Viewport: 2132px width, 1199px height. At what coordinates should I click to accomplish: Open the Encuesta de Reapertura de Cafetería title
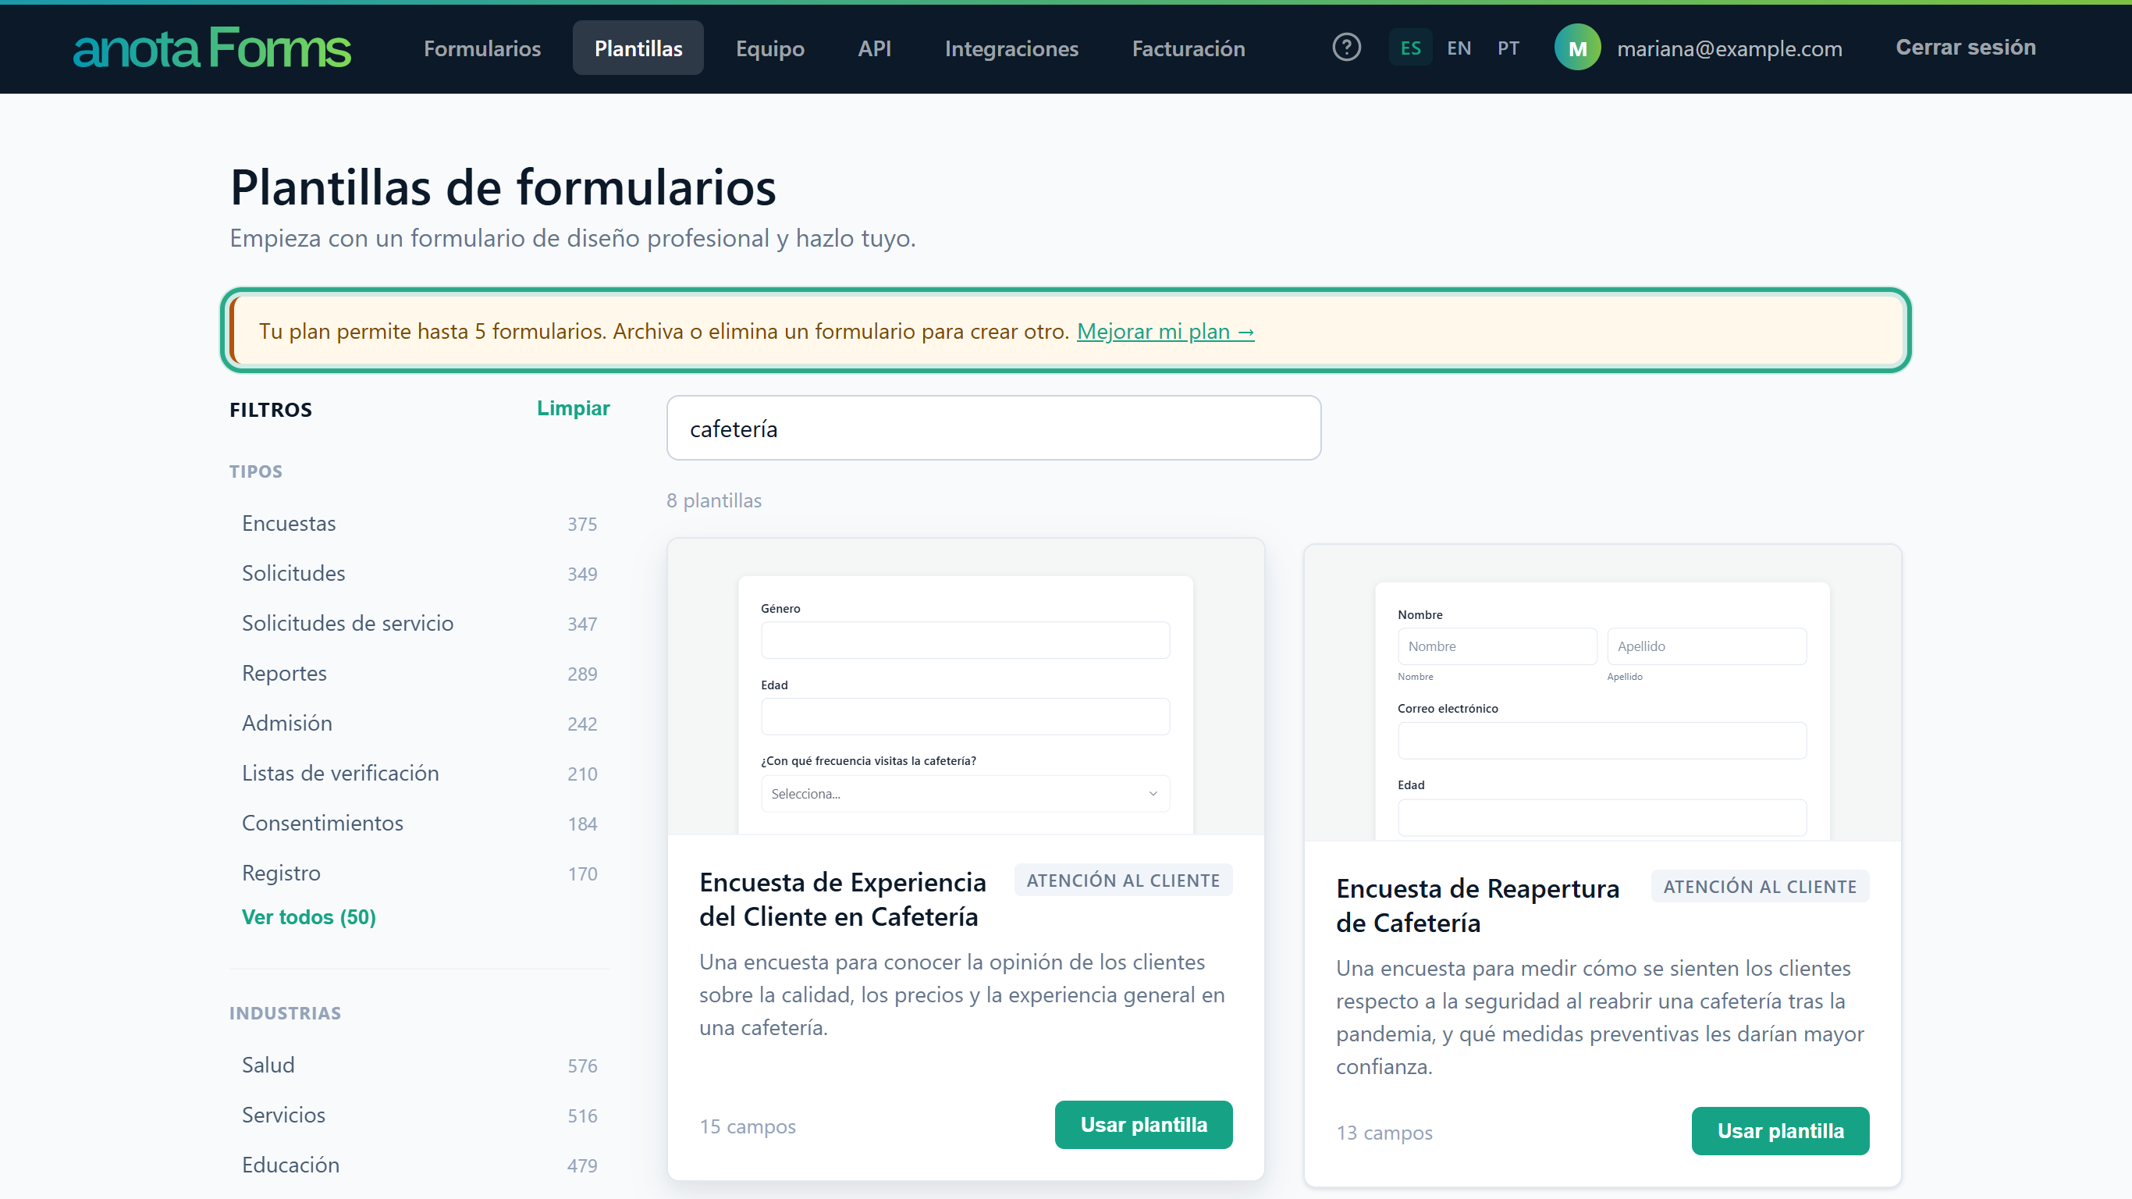coord(1478,905)
